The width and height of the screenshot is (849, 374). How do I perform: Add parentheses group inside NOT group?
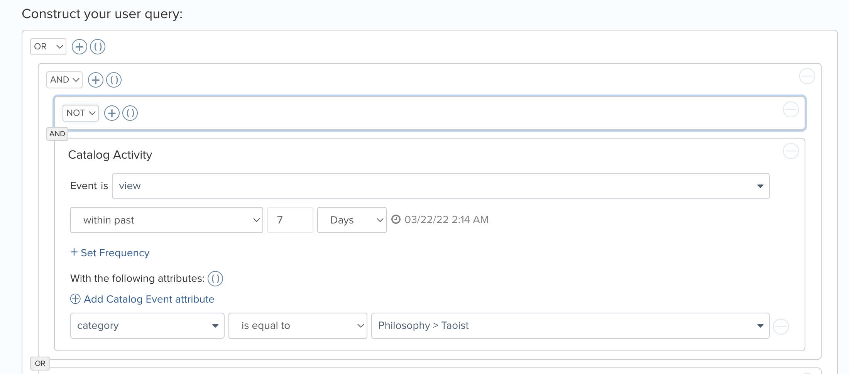point(130,113)
